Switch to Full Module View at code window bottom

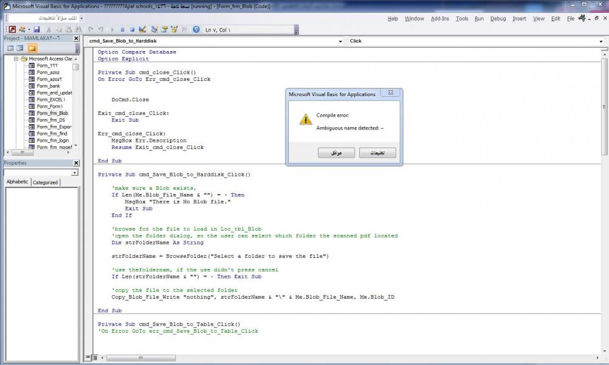point(94,358)
